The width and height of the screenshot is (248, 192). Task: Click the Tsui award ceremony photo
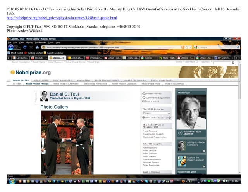[67, 143]
